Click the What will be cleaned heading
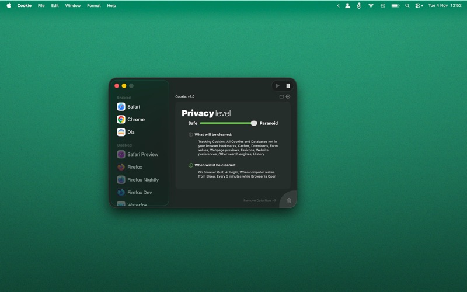This screenshot has width=467, height=292. tap(213, 135)
